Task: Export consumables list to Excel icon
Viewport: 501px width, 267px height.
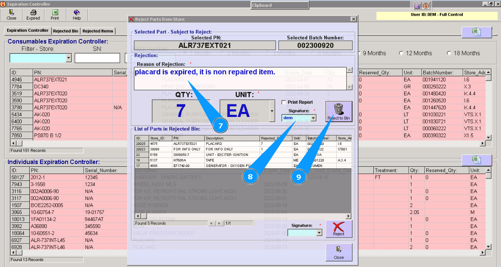Action: pyautogui.click(x=476, y=32)
